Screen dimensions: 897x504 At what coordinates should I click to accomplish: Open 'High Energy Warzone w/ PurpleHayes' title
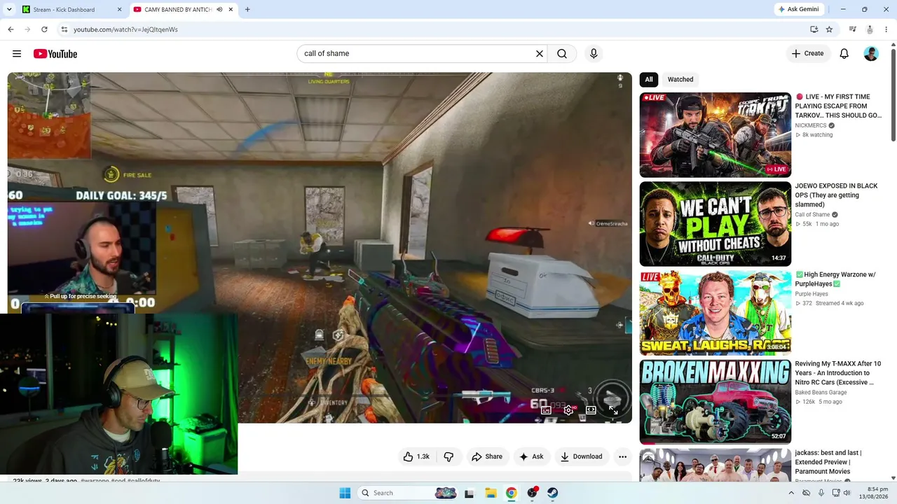point(835,279)
